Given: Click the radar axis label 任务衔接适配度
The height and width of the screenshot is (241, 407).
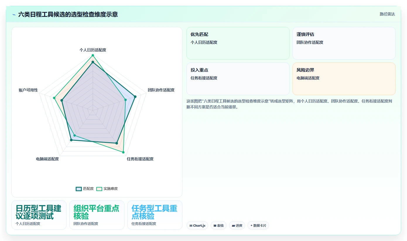Looking at the screenshot, I should (140, 159).
